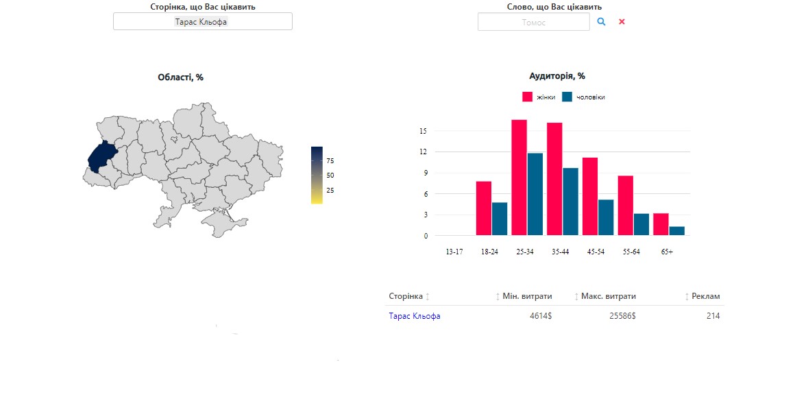The height and width of the screenshot is (412, 808).
Task: Click sort arrows beside Мін. витрати column
Action: (498, 297)
